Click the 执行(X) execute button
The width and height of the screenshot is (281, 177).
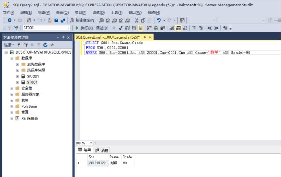point(84,28)
